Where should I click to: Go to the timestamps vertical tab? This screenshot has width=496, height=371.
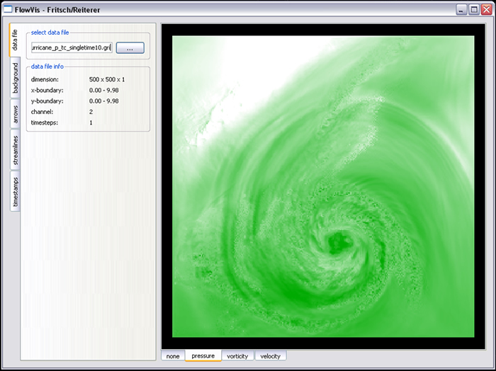(x=15, y=193)
